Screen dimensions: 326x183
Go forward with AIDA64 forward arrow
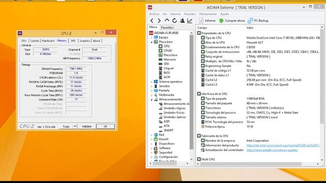[x=159, y=20]
